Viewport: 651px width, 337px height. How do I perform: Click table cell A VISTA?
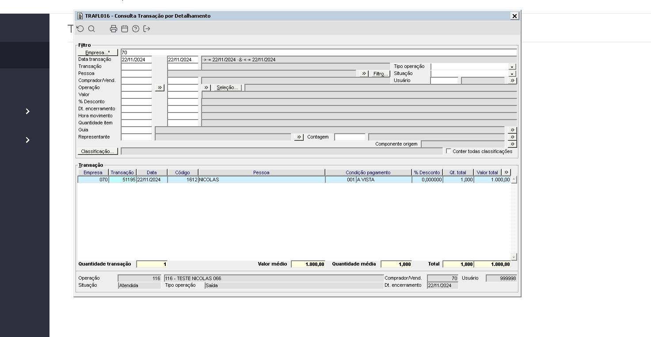click(384, 180)
